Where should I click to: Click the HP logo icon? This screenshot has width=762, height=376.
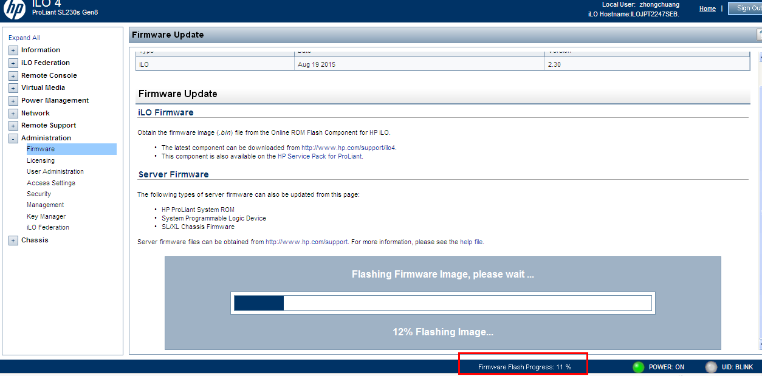coord(15,9)
